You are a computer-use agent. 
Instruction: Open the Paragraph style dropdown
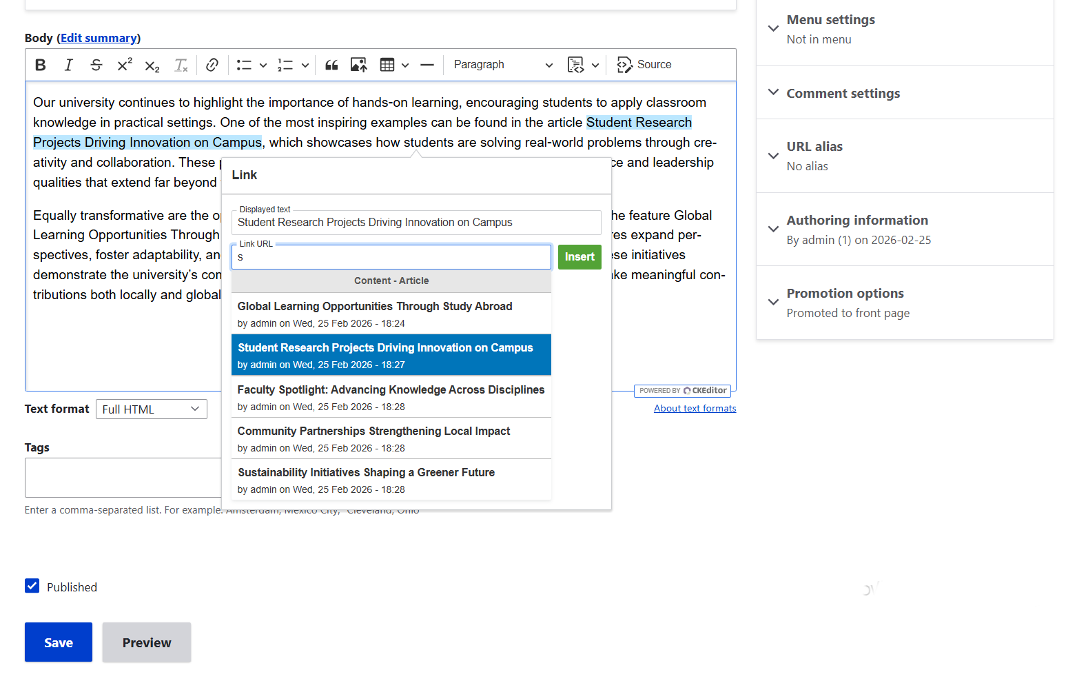(x=502, y=64)
